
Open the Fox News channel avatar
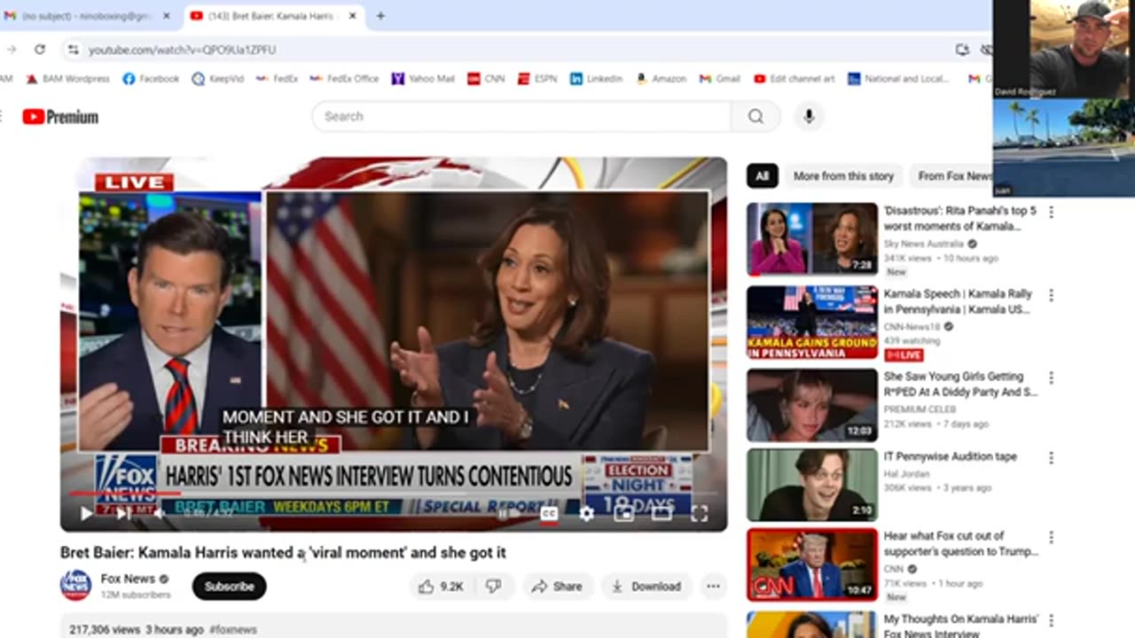tap(75, 586)
